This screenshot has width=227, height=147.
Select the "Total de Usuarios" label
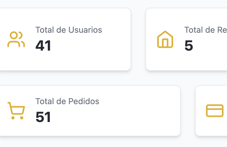click(x=69, y=30)
